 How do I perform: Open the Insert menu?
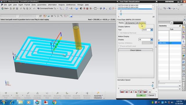coord(21,5)
